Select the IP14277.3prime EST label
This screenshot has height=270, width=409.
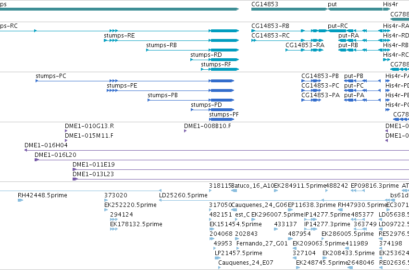[x=327, y=224]
